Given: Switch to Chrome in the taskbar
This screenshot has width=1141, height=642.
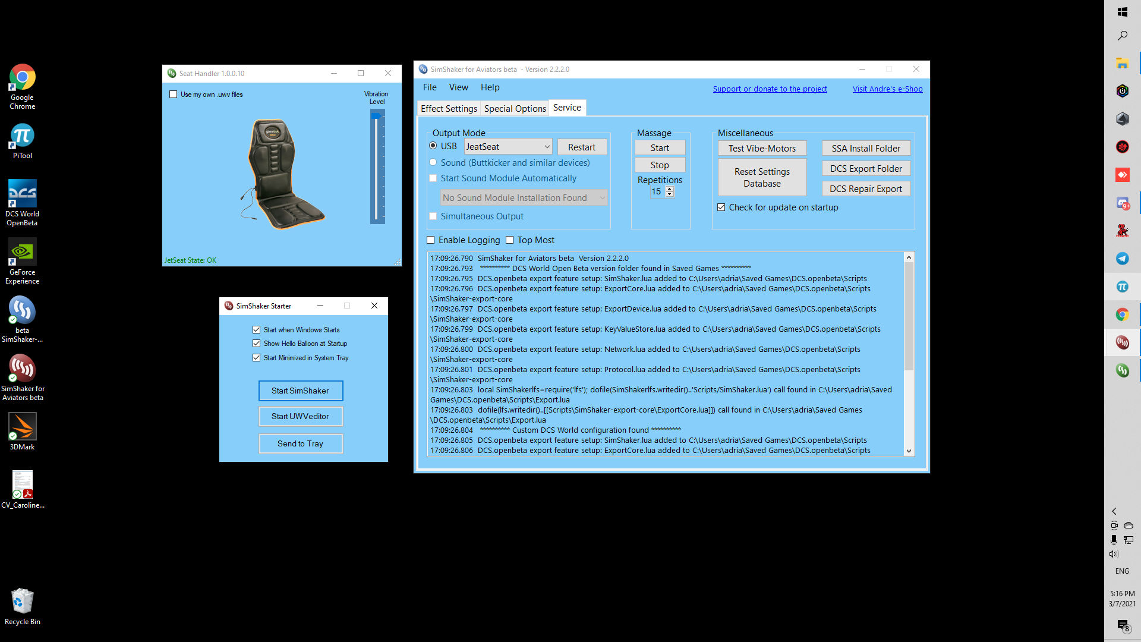Looking at the screenshot, I should tap(1122, 314).
